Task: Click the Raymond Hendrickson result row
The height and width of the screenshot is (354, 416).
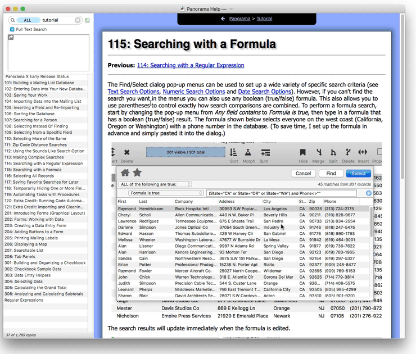Action: [x=243, y=208]
